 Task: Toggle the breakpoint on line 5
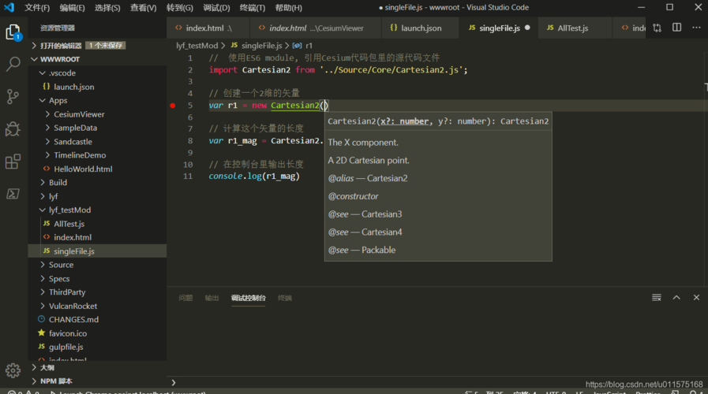(x=173, y=106)
